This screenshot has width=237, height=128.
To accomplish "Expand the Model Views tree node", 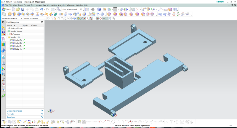I will point(7,31).
